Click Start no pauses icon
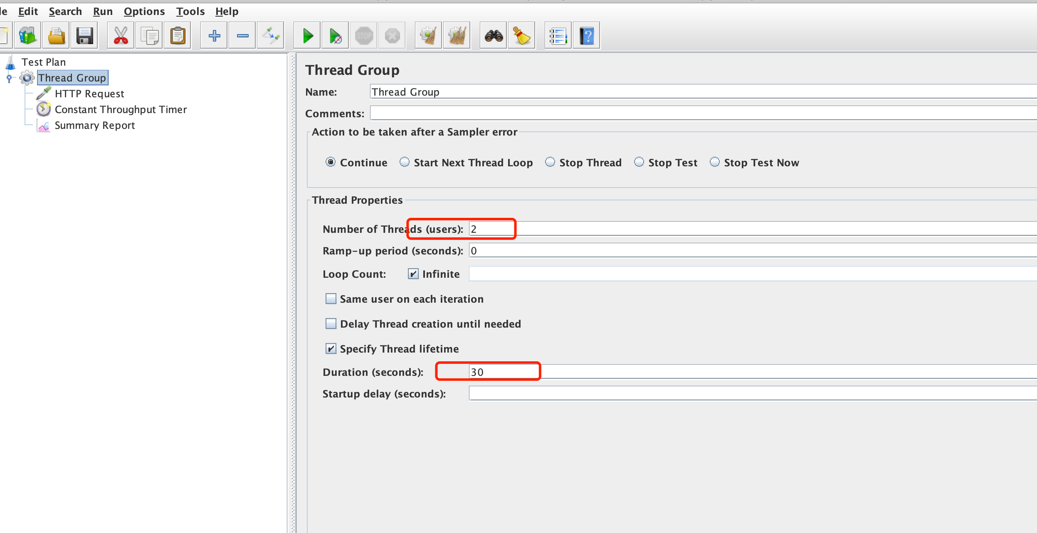The height and width of the screenshot is (533, 1037). (335, 36)
